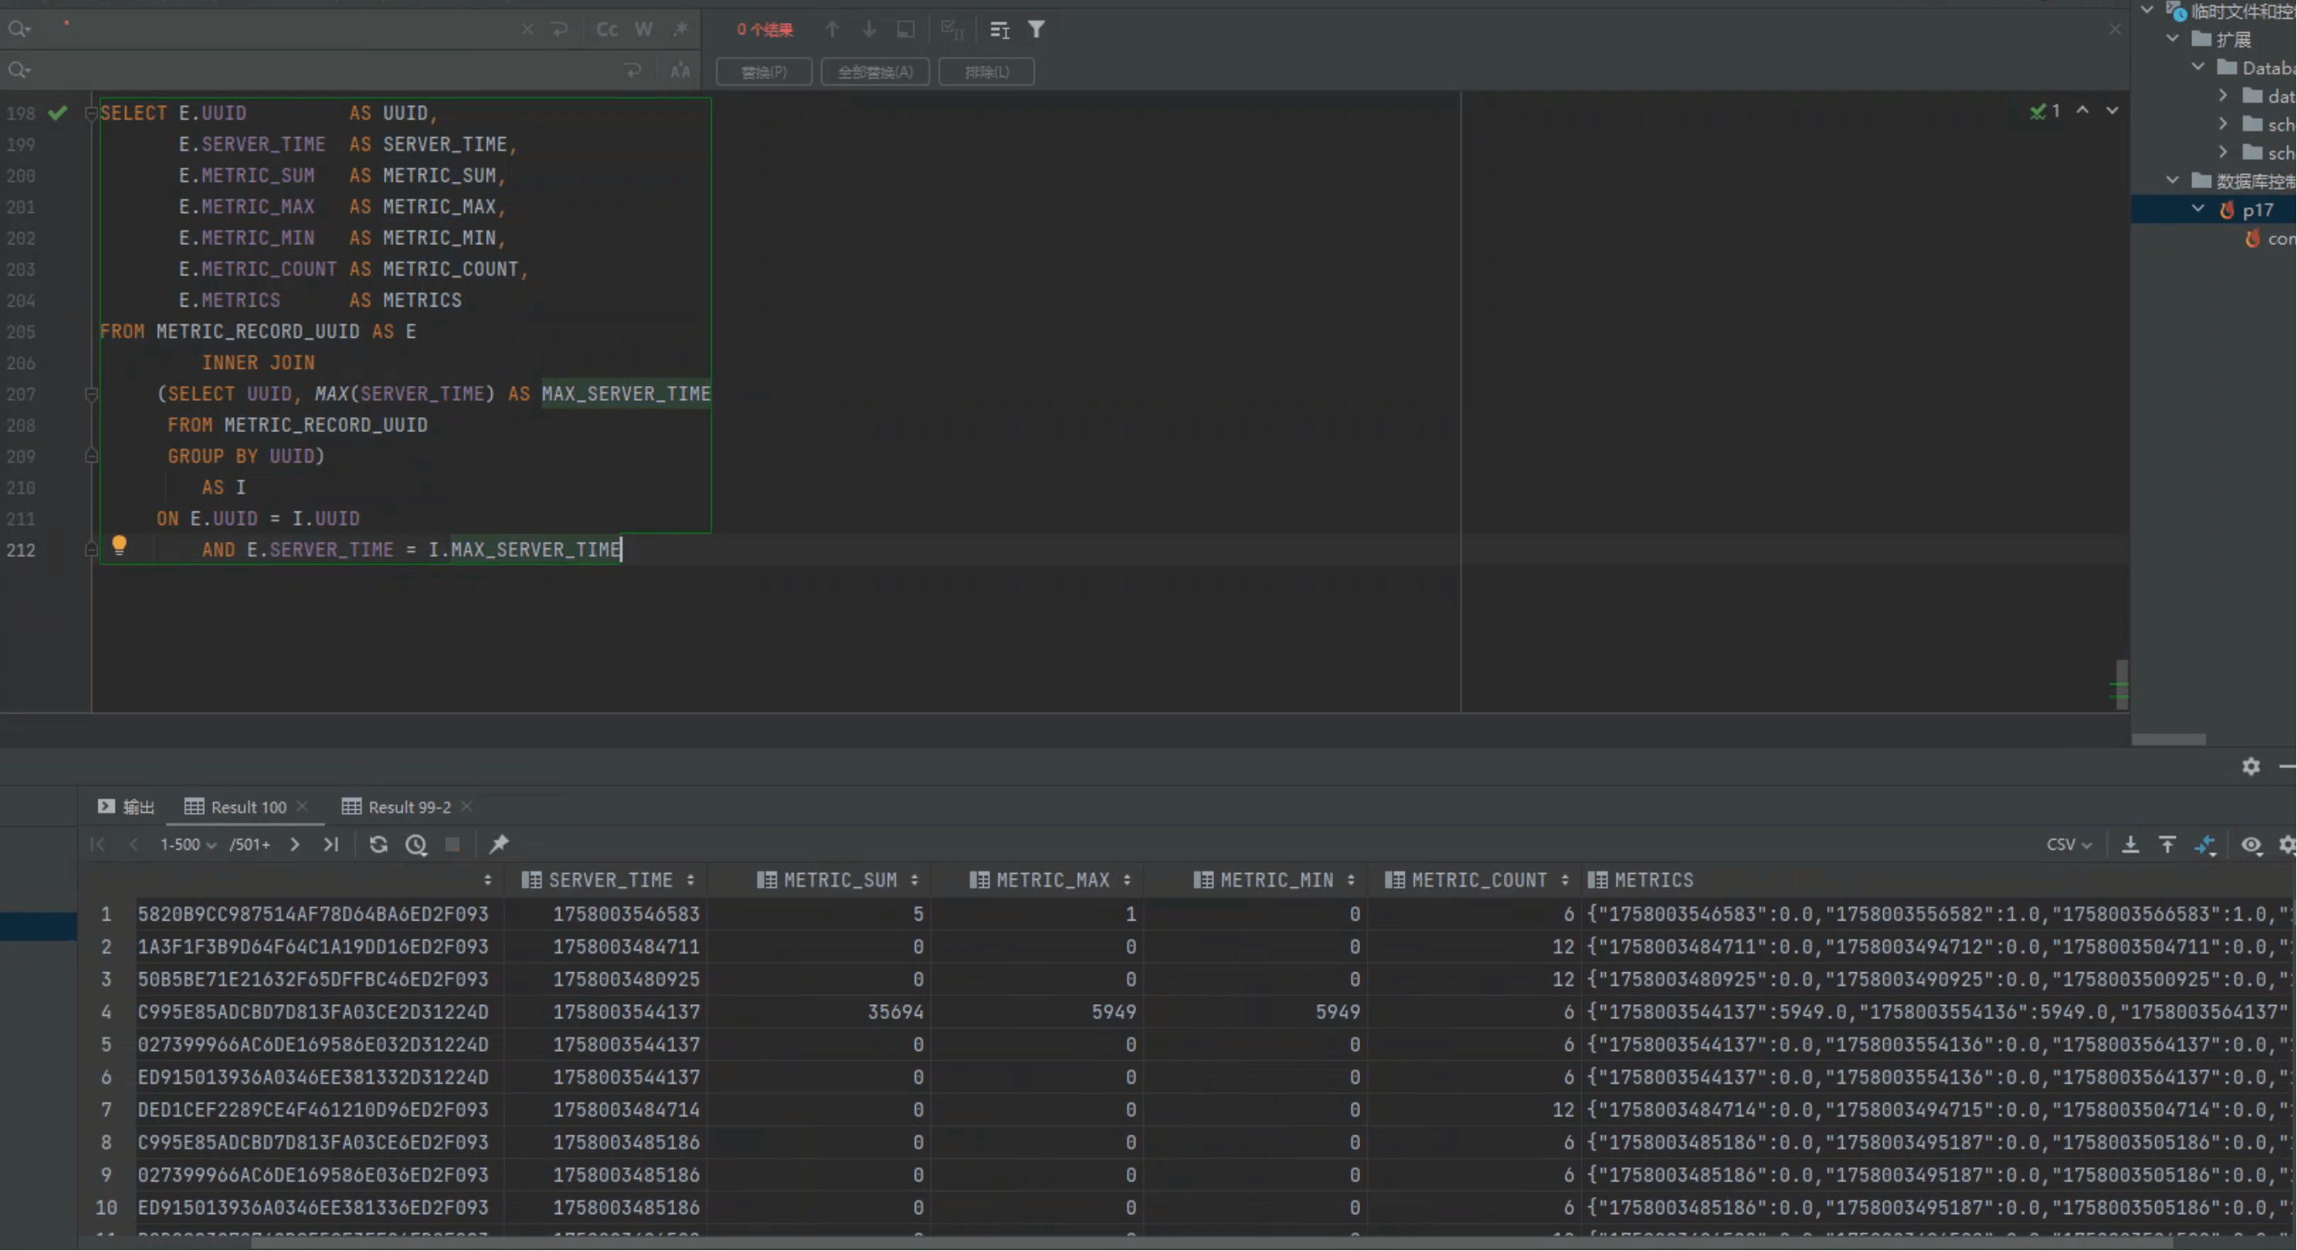
Task: Open replace history magnifier dropdown
Action: click(19, 70)
